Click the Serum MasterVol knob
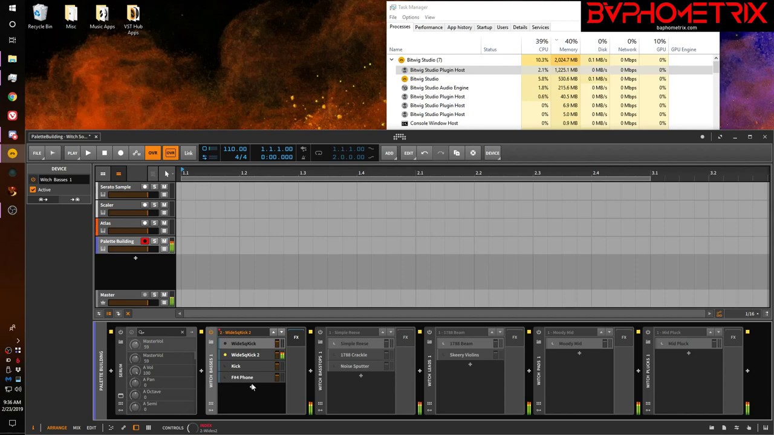Image resolution: width=774 pixels, height=435 pixels. [x=134, y=344]
